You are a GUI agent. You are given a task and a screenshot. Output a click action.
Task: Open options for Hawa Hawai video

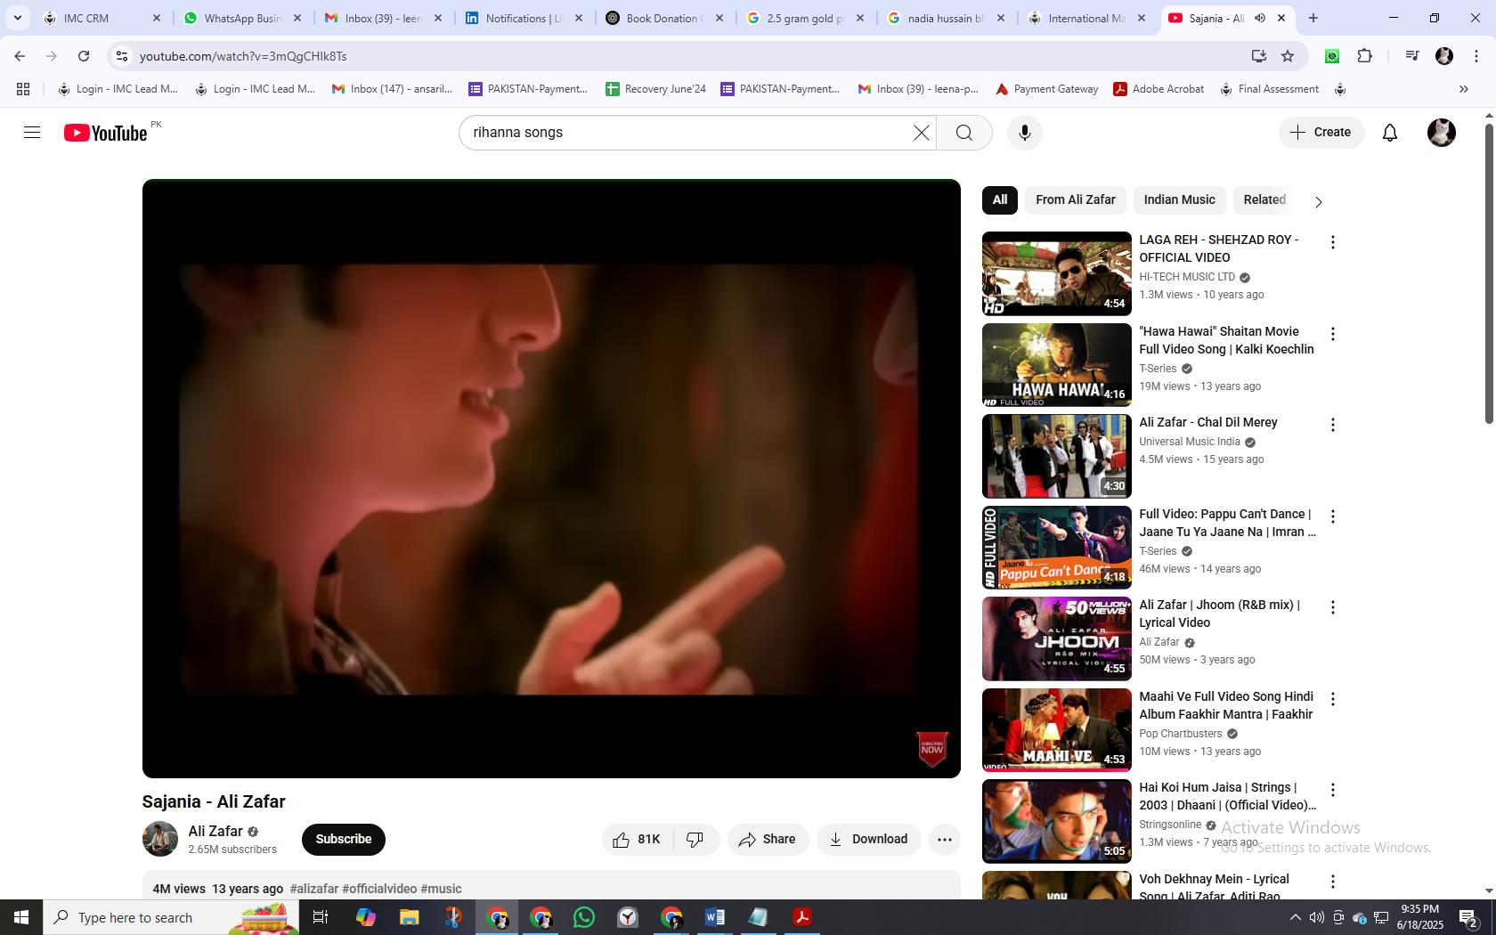click(x=1333, y=334)
